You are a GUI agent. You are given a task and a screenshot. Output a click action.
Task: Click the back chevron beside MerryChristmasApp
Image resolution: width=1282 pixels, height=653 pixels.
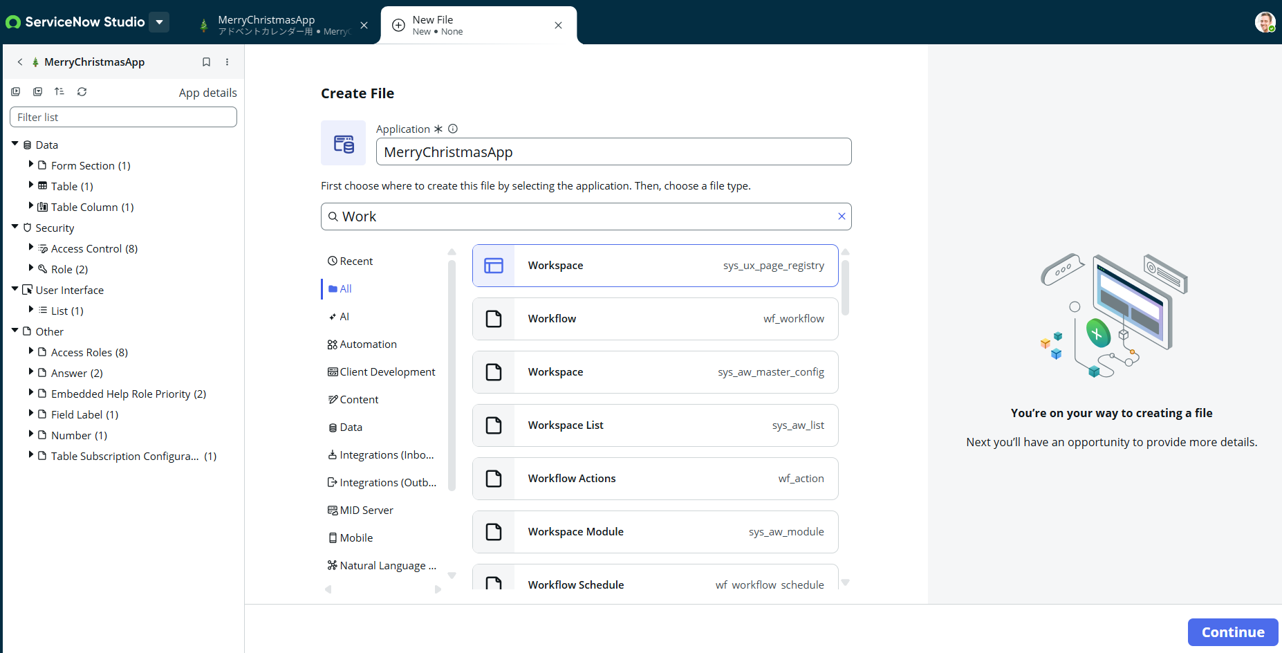point(20,62)
